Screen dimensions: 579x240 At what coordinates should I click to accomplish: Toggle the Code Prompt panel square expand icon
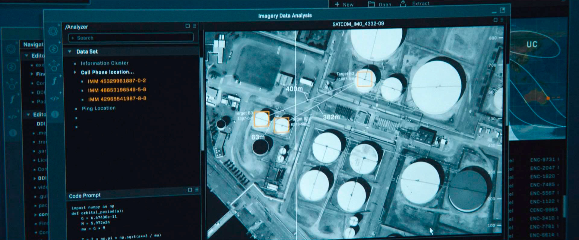pyautogui.click(x=190, y=190)
